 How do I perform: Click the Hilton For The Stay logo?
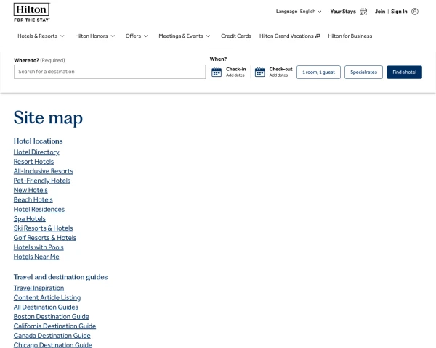tap(32, 12)
